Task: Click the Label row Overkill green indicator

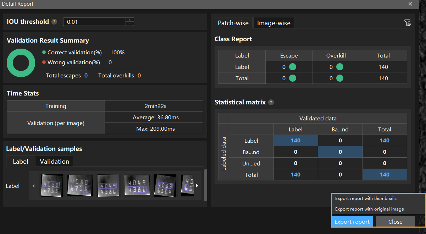Action: coord(340,67)
